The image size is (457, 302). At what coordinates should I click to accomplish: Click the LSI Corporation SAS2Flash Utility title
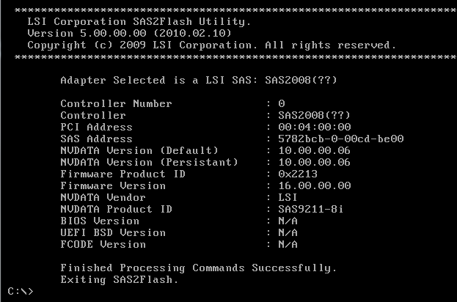tap(139, 21)
